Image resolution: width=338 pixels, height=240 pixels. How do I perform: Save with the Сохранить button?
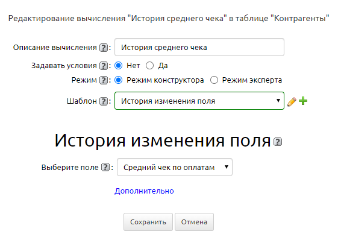coord(148,222)
